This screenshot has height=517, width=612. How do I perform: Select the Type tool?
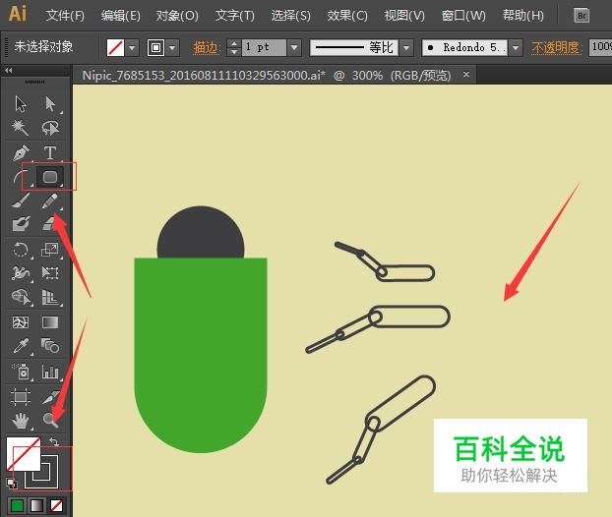[50, 152]
